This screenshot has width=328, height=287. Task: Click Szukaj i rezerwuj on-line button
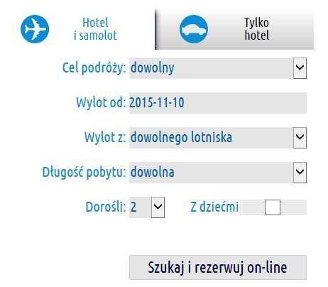point(218,267)
